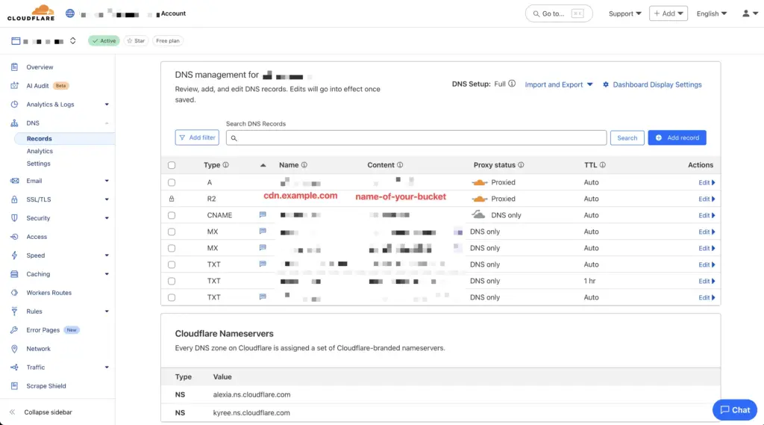
Task: Open the domain switcher arrows
Action: point(72,40)
